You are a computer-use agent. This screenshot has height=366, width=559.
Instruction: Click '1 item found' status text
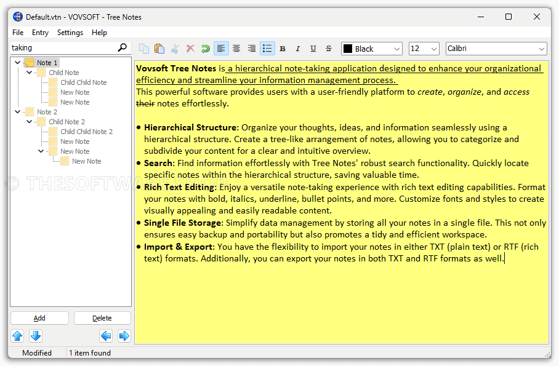[x=90, y=353]
